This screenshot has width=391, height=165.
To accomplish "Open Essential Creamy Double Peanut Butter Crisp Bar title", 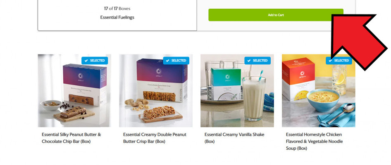I will 155,138.
